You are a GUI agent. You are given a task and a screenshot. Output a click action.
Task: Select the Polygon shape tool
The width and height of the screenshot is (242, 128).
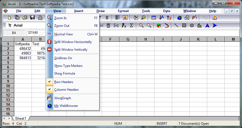[x=200, y=25]
